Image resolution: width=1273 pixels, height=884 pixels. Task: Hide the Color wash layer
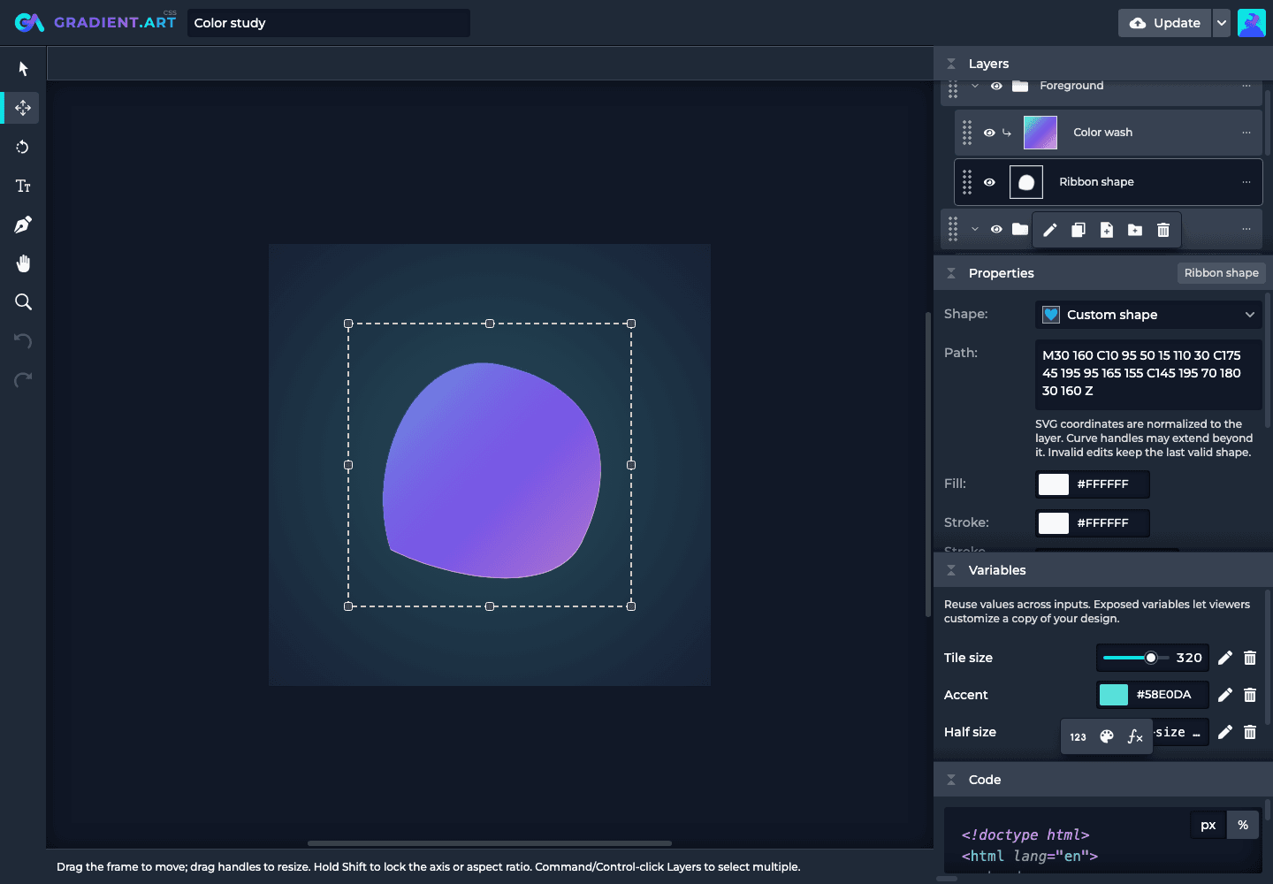pyautogui.click(x=989, y=133)
